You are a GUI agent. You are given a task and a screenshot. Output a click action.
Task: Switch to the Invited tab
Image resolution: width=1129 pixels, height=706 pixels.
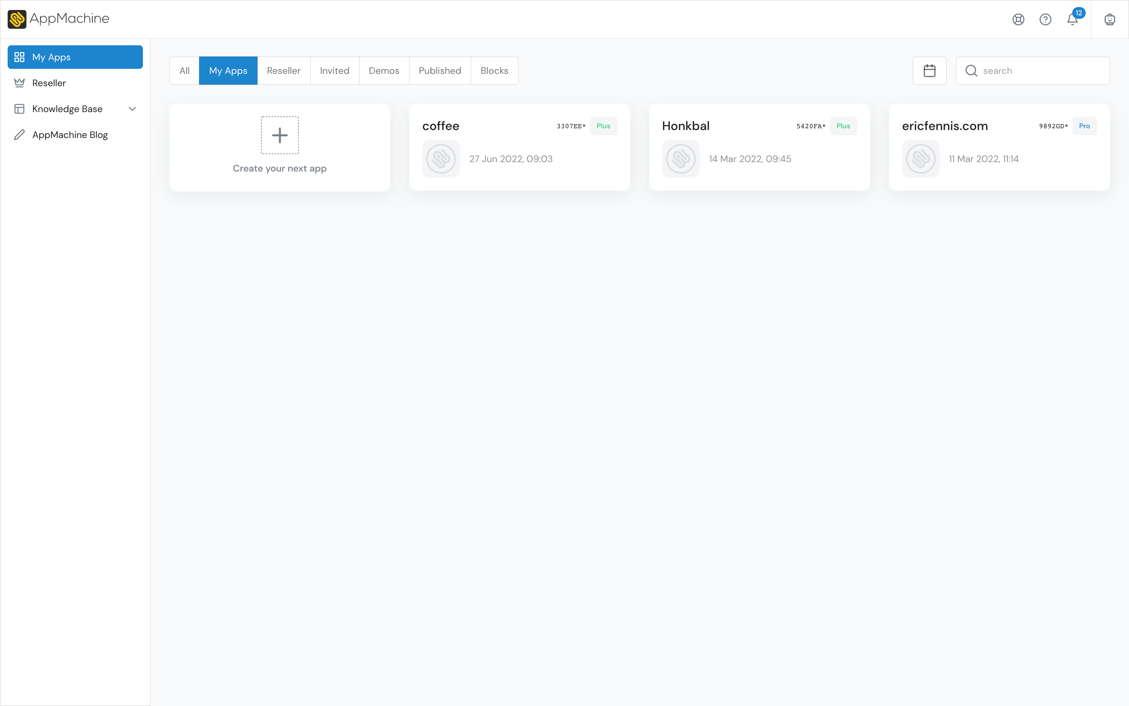point(335,71)
